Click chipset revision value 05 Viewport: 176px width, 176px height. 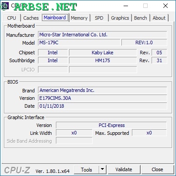[159, 53]
